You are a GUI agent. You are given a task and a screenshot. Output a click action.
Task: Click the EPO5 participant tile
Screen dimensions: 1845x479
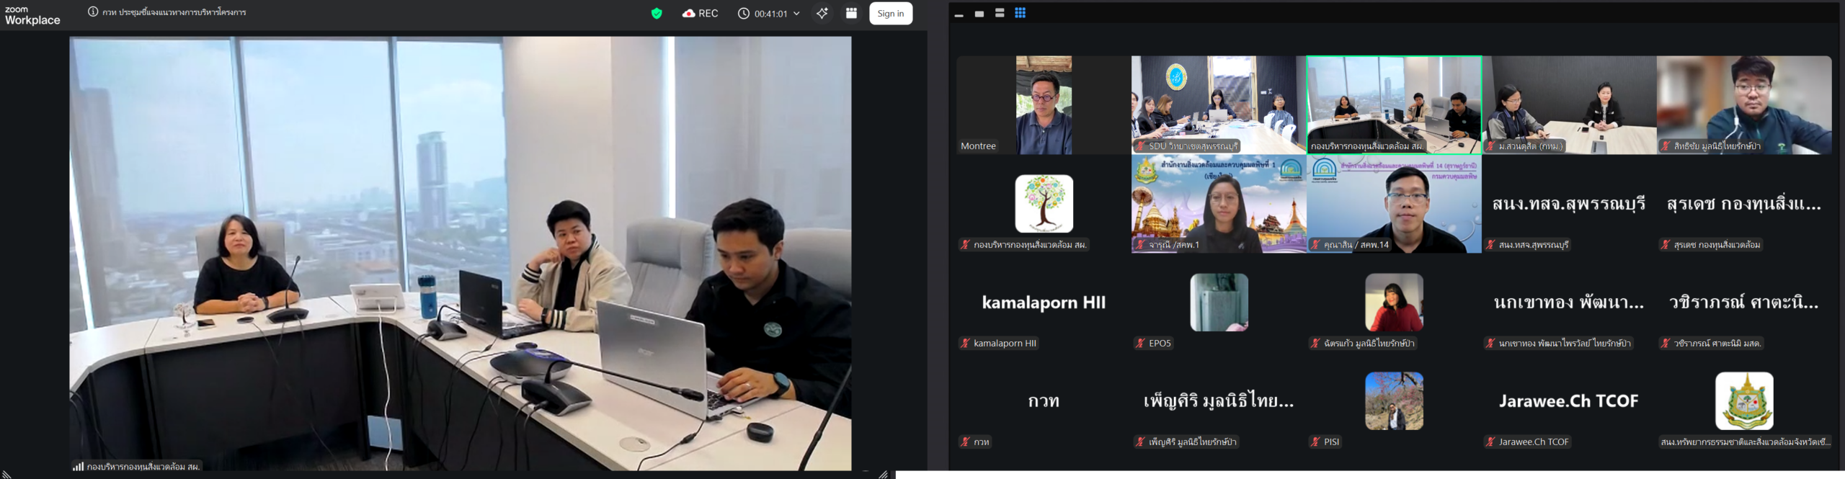[1218, 303]
